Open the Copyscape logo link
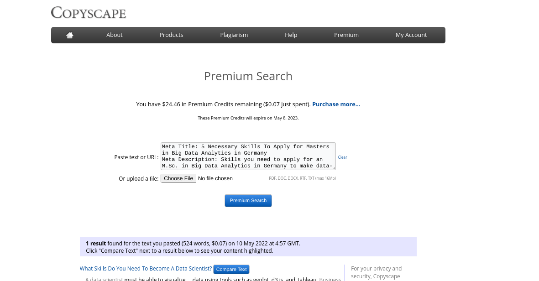 click(x=89, y=13)
